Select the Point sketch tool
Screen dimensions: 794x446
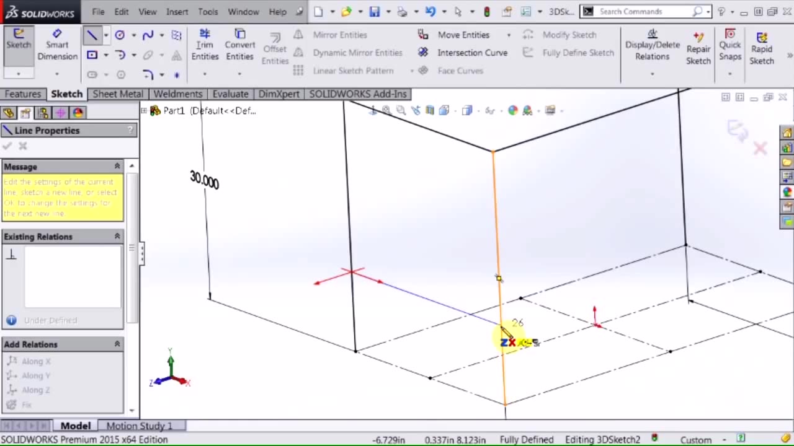[x=176, y=75]
